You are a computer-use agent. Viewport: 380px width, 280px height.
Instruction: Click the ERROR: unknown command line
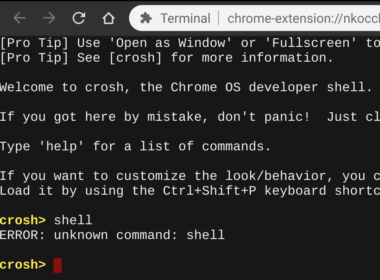point(112,235)
